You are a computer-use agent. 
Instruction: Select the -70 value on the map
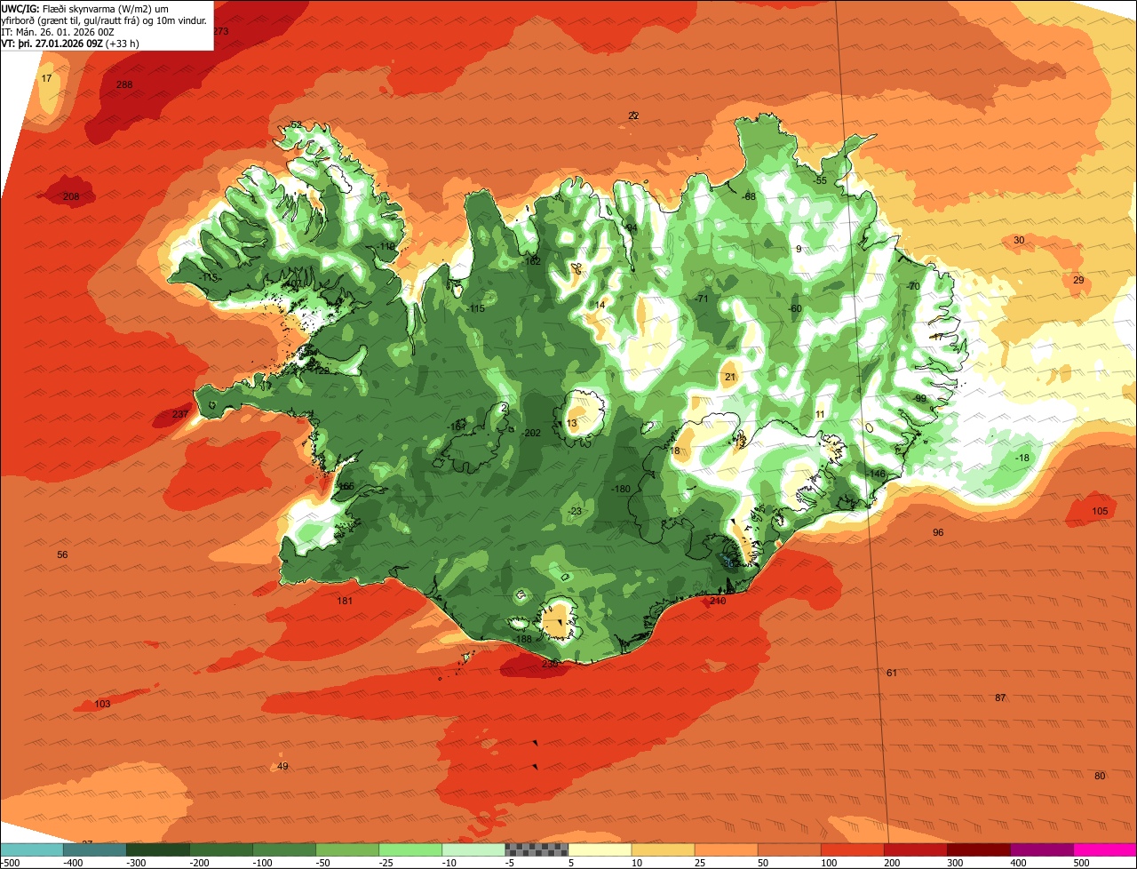coord(913,286)
